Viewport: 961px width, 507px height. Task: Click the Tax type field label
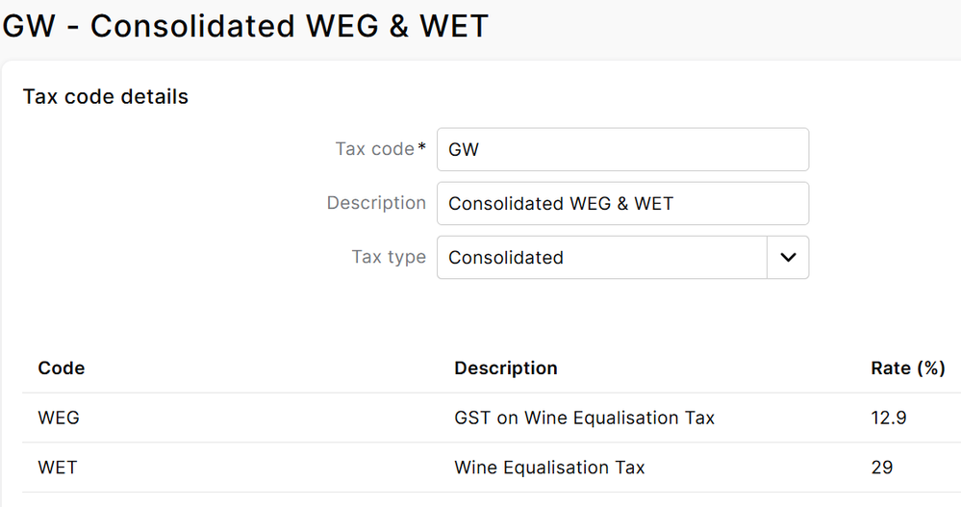tap(389, 257)
